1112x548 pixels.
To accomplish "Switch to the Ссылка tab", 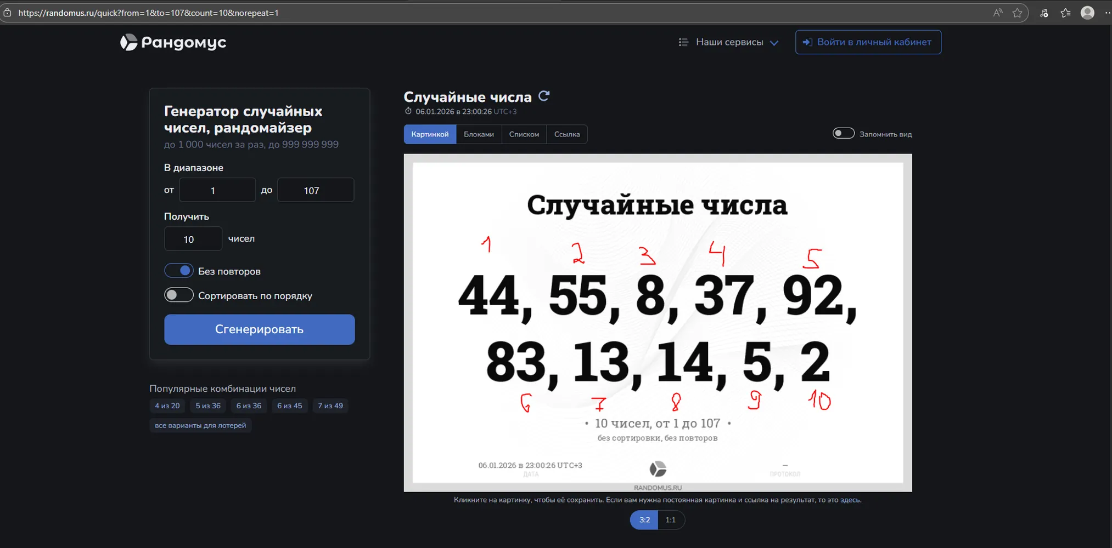I will pyautogui.click(x=567, y=134).
